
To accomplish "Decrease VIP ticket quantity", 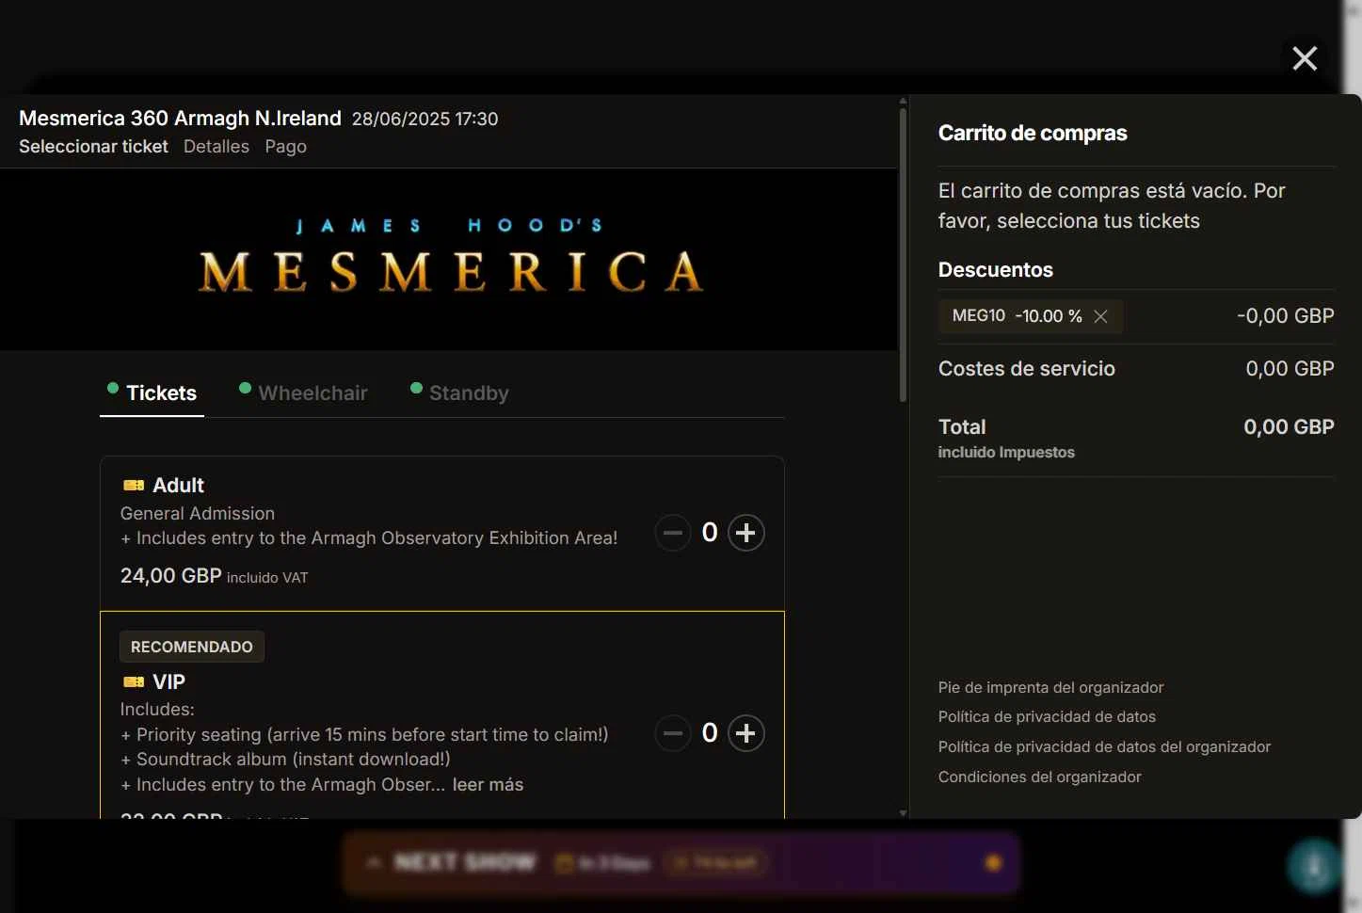I will 673,733.
